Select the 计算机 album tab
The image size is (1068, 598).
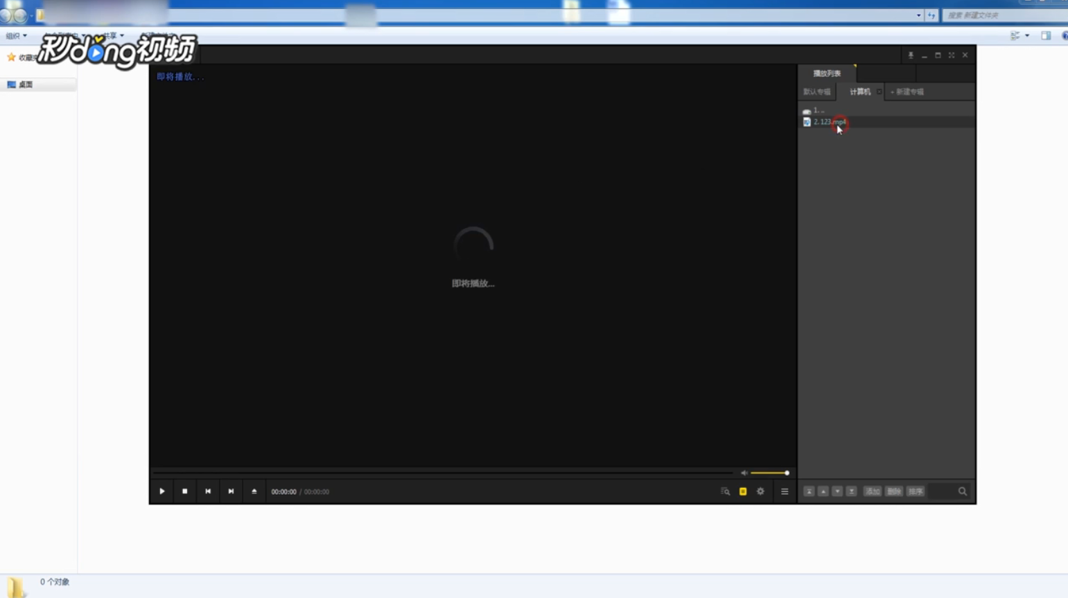tap(860, 91)
